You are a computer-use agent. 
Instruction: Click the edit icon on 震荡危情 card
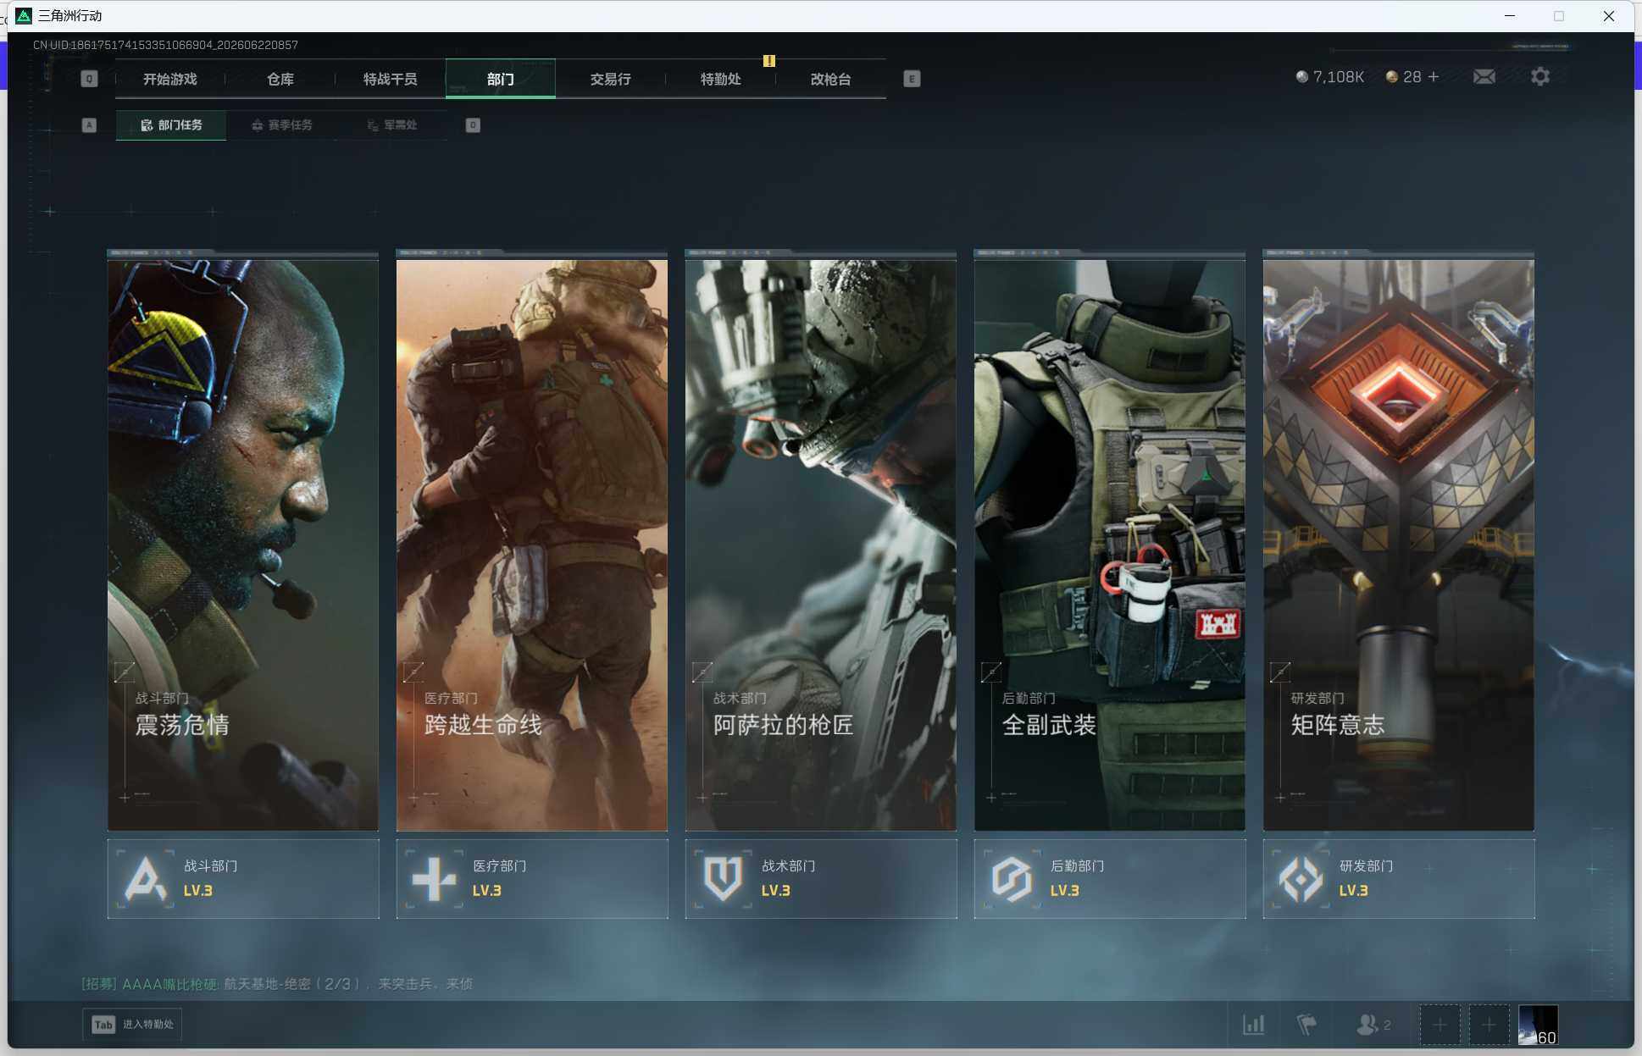pyautogui.click(x=125, y=672)
